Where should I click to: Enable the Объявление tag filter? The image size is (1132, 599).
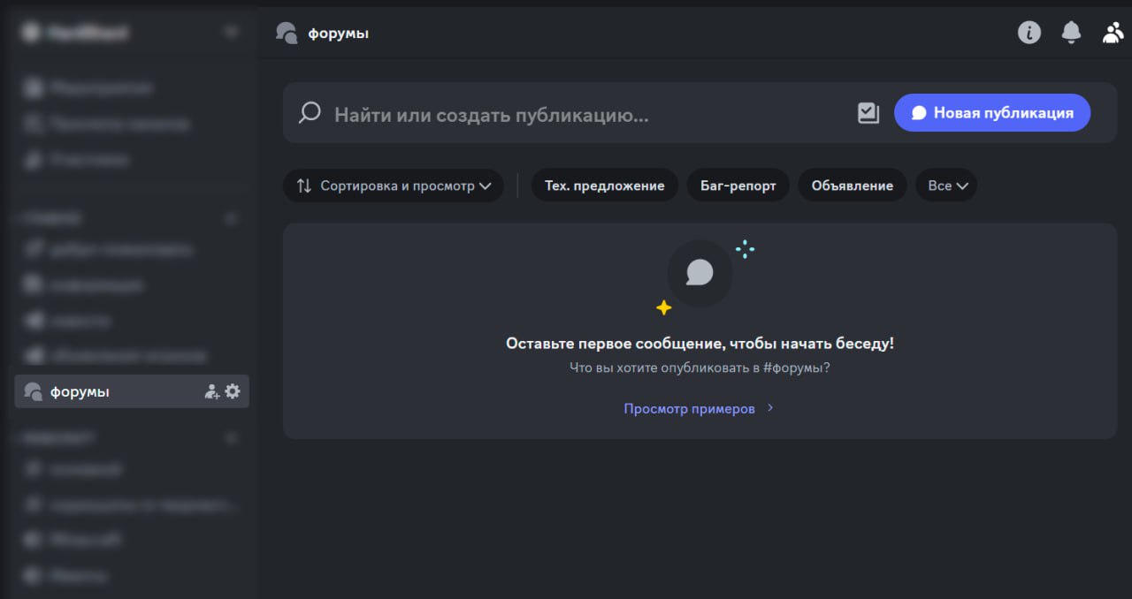(x=852, y=186)
